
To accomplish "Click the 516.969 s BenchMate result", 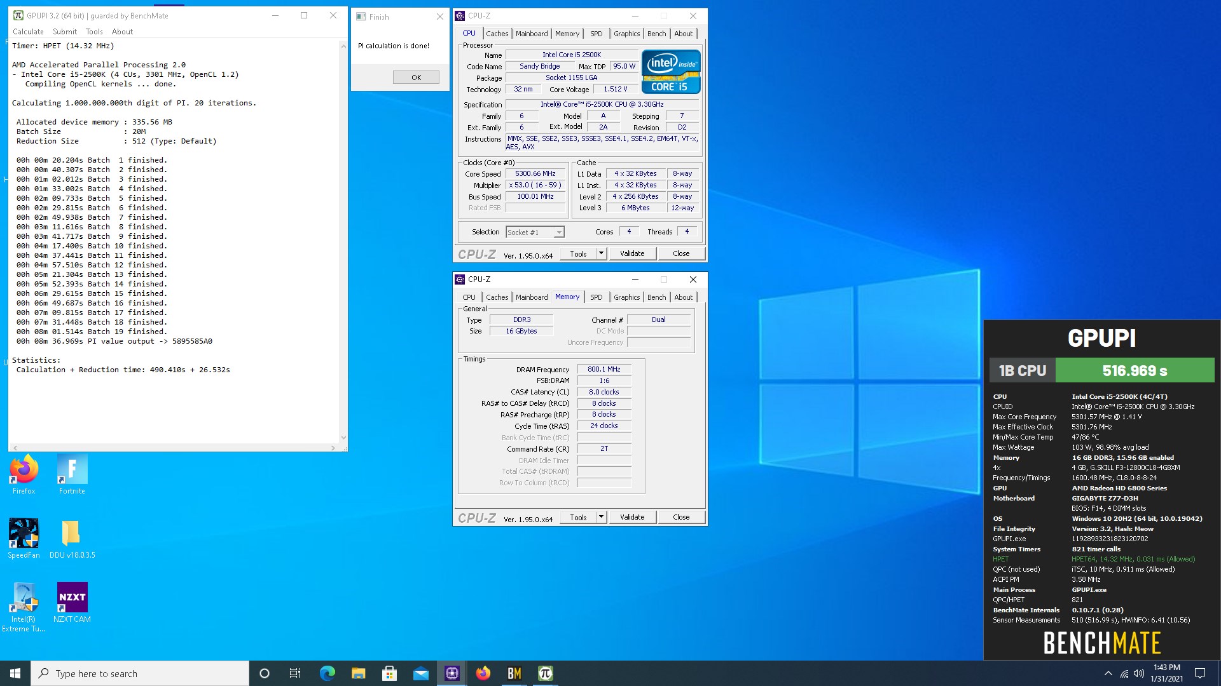I will [x=1135, y=370].
